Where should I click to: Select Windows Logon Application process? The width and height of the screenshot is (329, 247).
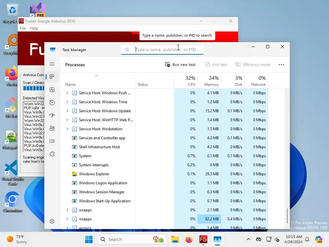164,183
